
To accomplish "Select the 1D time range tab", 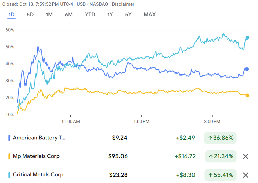I will point(11,15).
